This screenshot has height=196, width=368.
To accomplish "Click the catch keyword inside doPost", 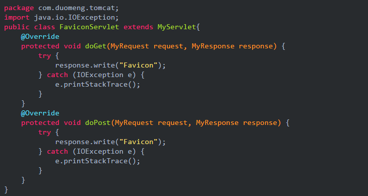I will pyautogui.click(x=57, y=152).
